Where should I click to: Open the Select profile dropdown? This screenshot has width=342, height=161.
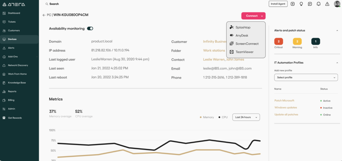pyautogui.click(x=306, y=77)
